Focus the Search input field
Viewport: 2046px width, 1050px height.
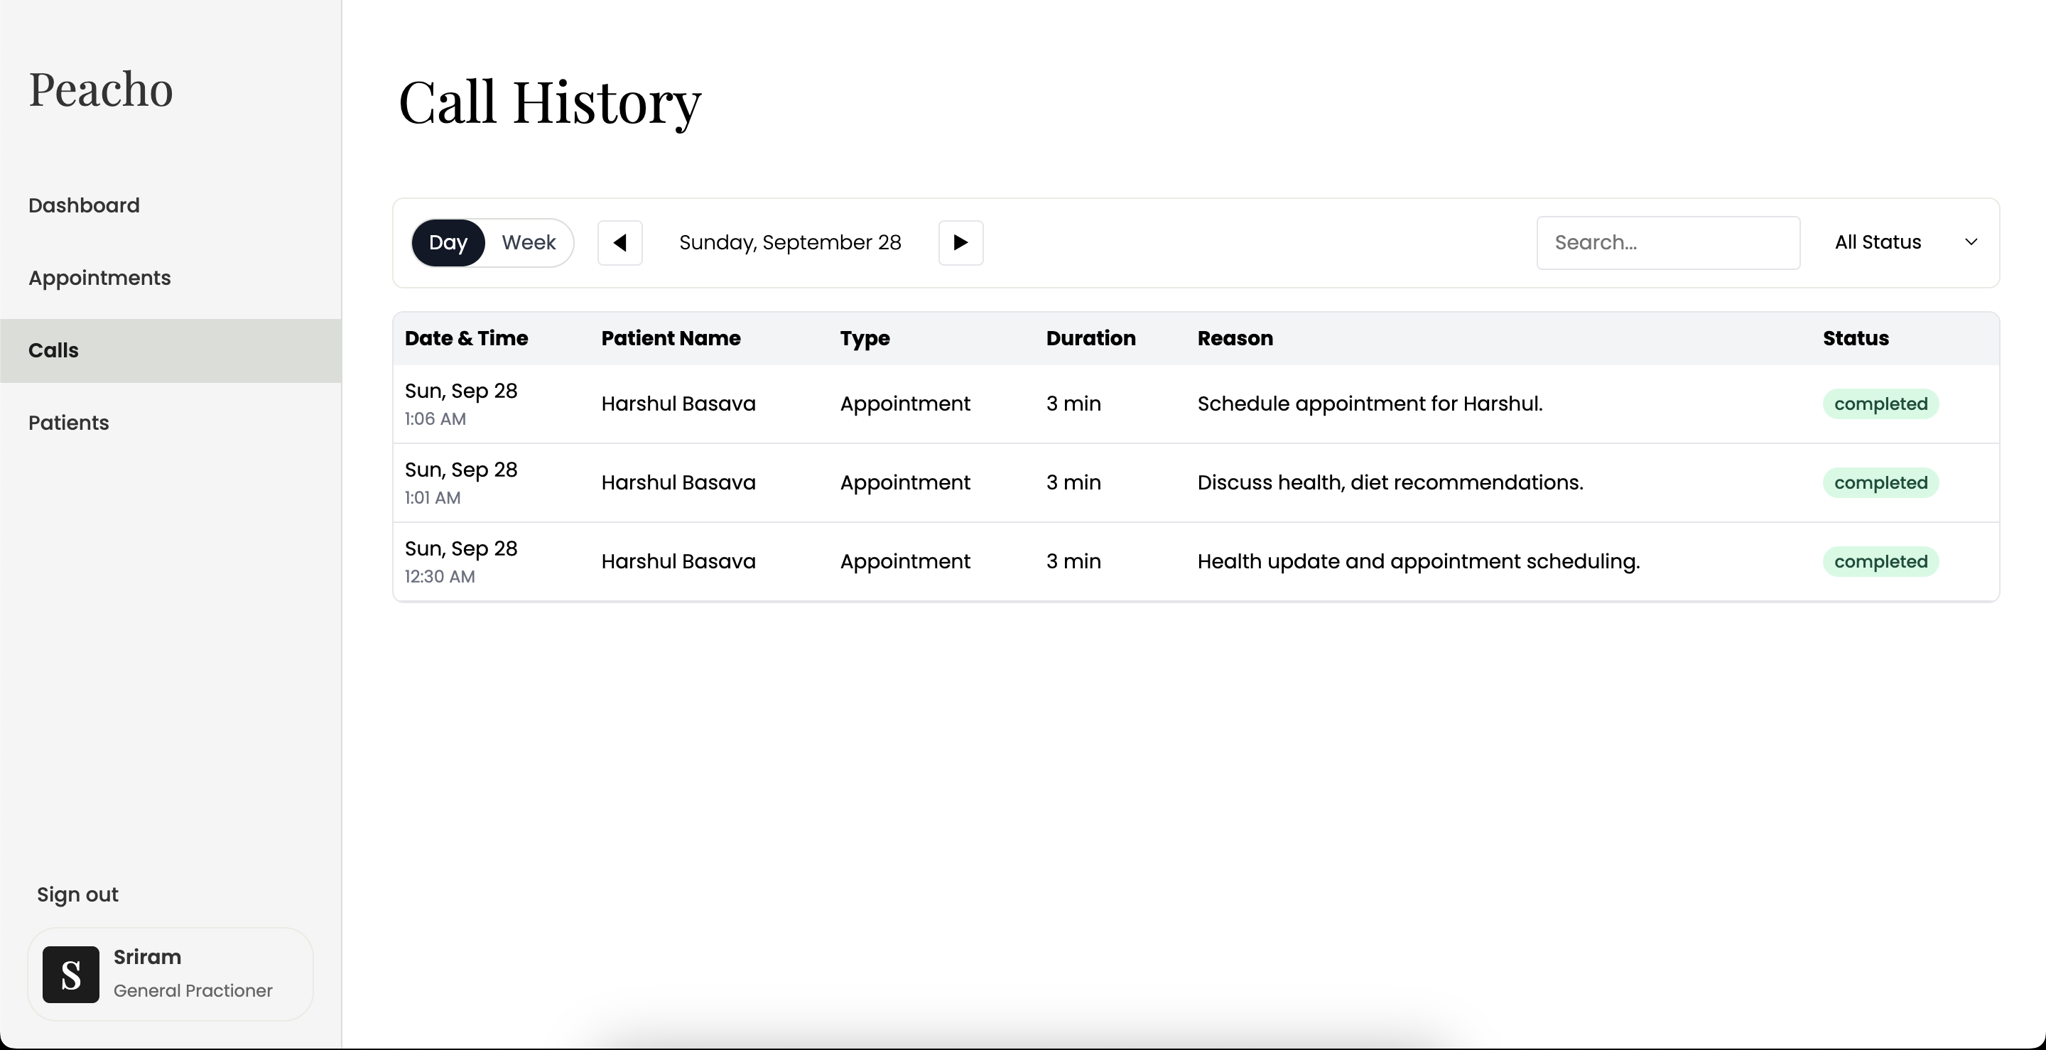1667,242
